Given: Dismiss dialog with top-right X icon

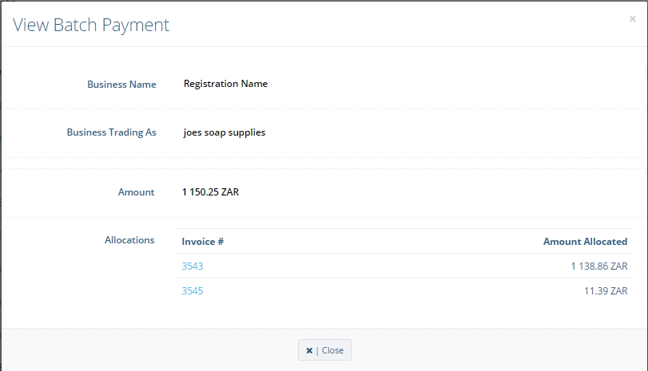Looking at the screenshot, I should (x=632, y=18).
